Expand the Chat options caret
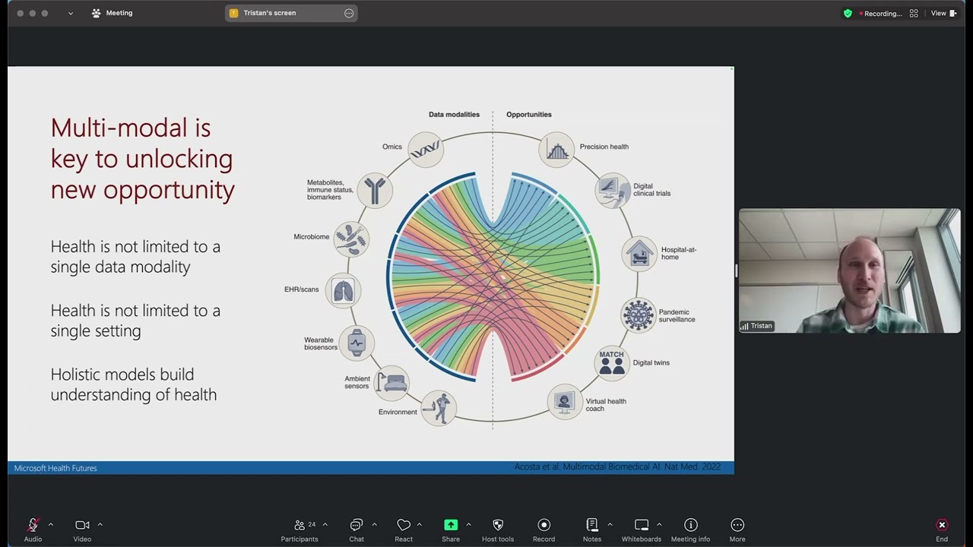 coord(374,524)
